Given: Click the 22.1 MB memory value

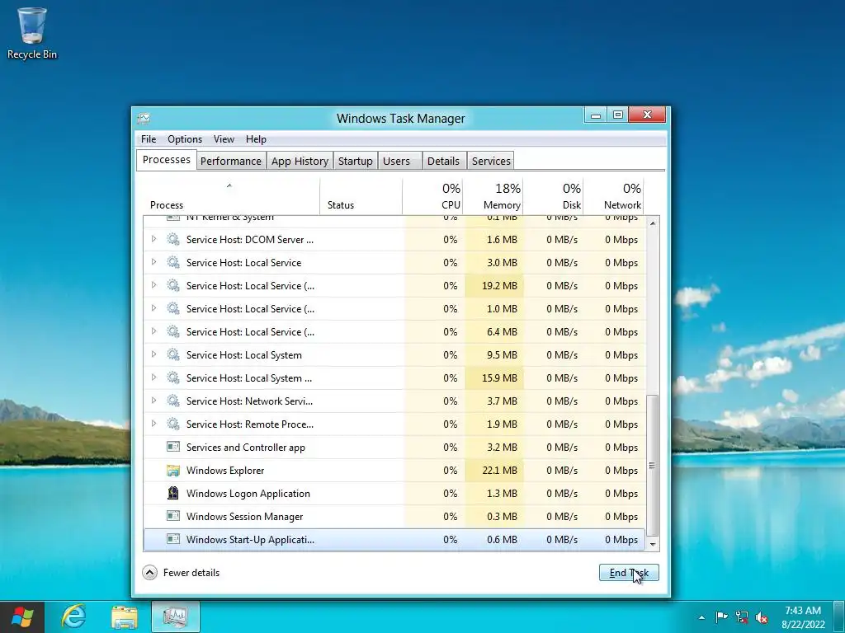Looking at the screenshot, I should (x=499, y=471).
